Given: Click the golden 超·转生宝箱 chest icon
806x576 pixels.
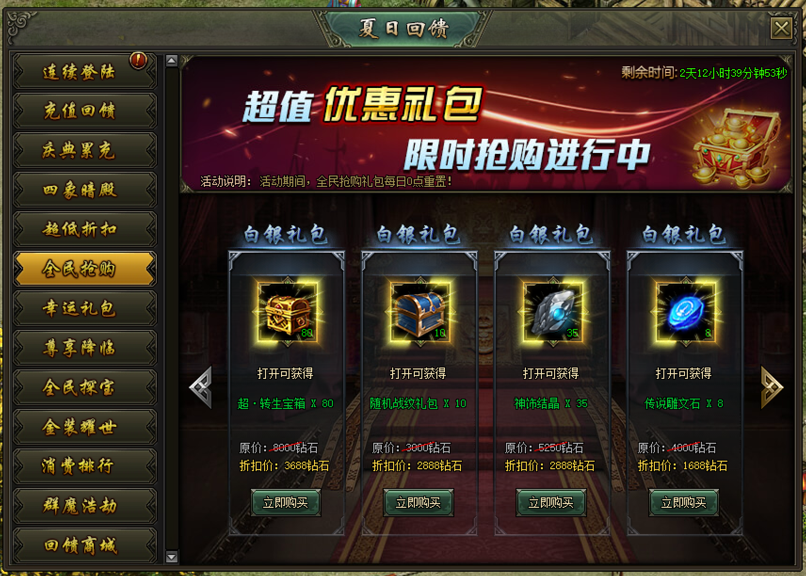Looking at the screenshot, I should coord(288,312).
